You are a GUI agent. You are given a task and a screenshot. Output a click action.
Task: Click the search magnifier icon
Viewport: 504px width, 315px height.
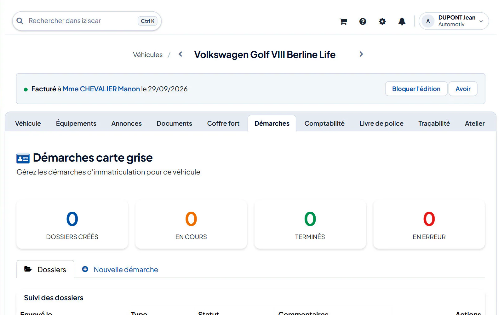pyautogui.click(x=20, y=21)
